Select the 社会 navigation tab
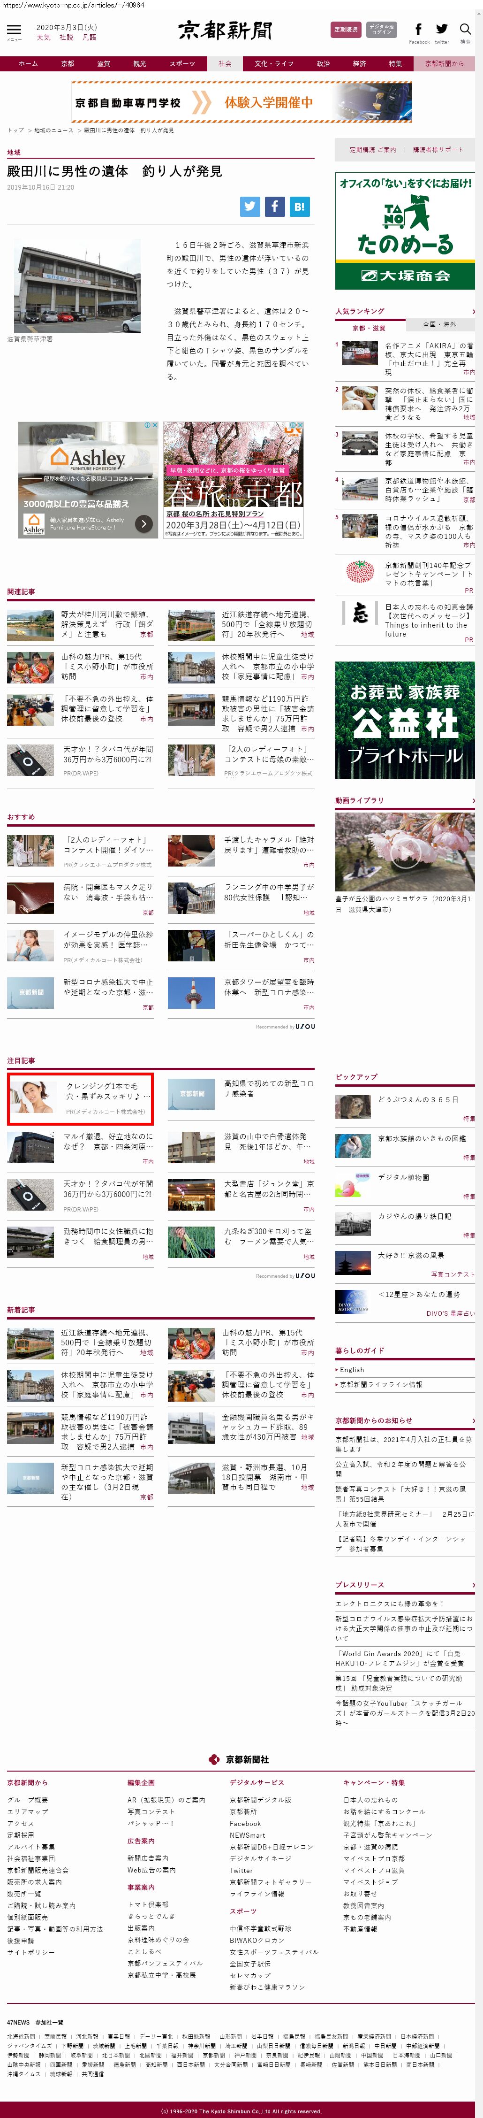Image resolution: width=483 pixels, height=2118 pixels. (225, 63)
